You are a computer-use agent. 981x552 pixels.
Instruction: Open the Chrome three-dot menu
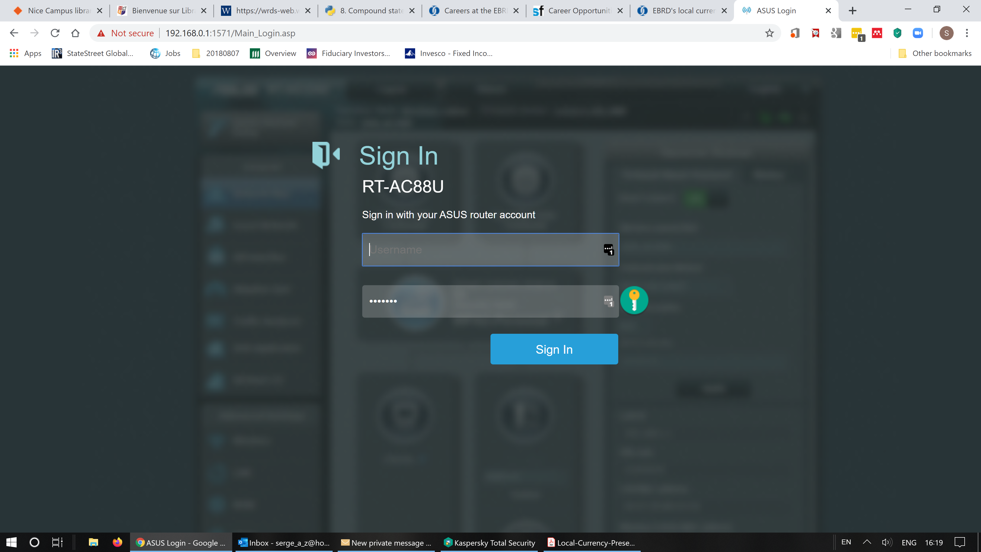pos(967,33)
